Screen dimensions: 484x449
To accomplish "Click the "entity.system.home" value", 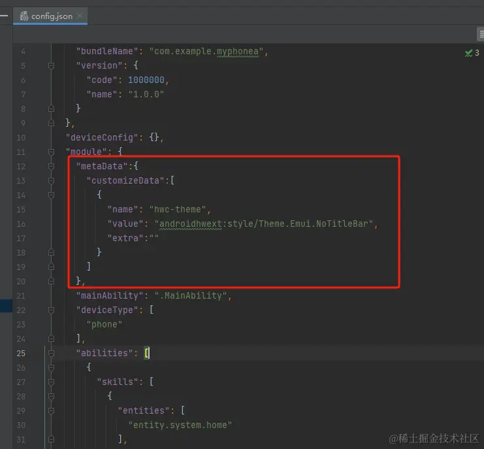I will pyautogui.click(x=180, y=425).
